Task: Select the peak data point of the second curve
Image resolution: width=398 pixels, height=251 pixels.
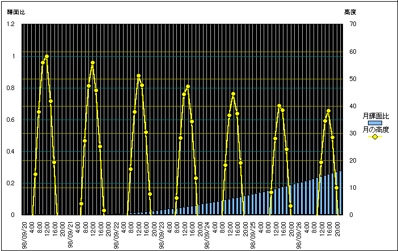Action: 92,63
